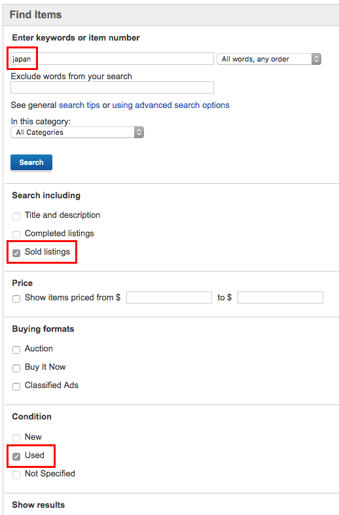The height and width of the screenshot is (515, 339).
Task: Select the Not Specified condition checkbox
Action: (16, 475)
